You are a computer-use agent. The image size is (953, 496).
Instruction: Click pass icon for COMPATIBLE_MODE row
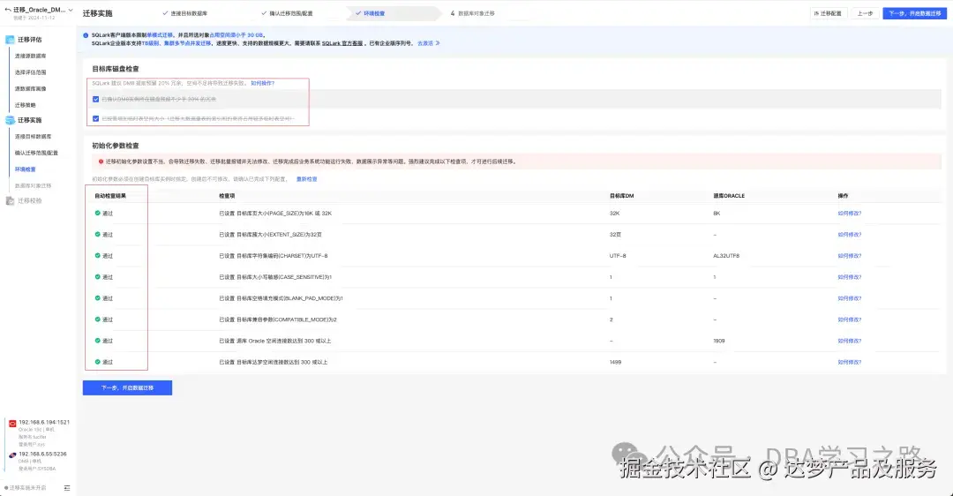[x=97, y=319]
